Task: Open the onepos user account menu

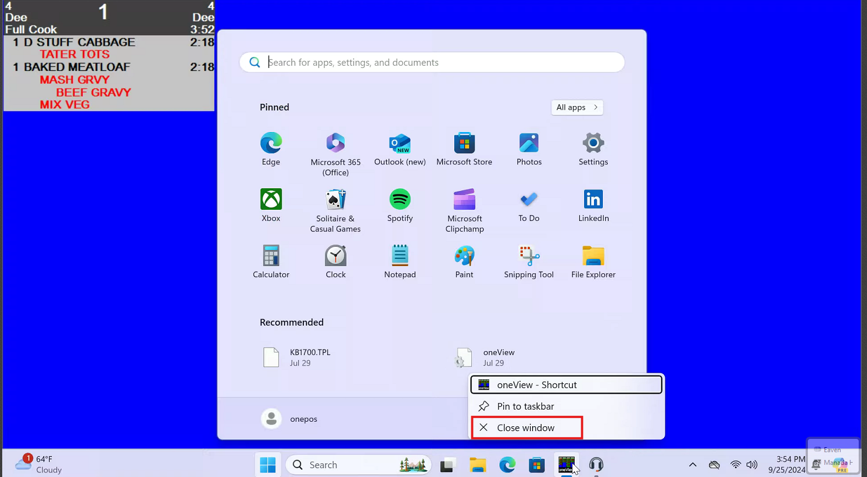Action: coord(289,419)
